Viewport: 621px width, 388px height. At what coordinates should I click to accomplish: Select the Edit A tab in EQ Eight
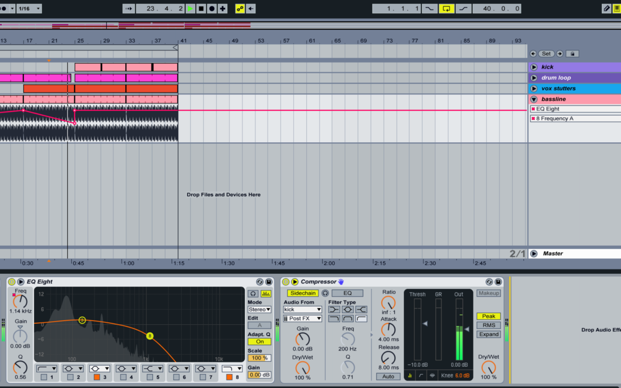(259, 324)
